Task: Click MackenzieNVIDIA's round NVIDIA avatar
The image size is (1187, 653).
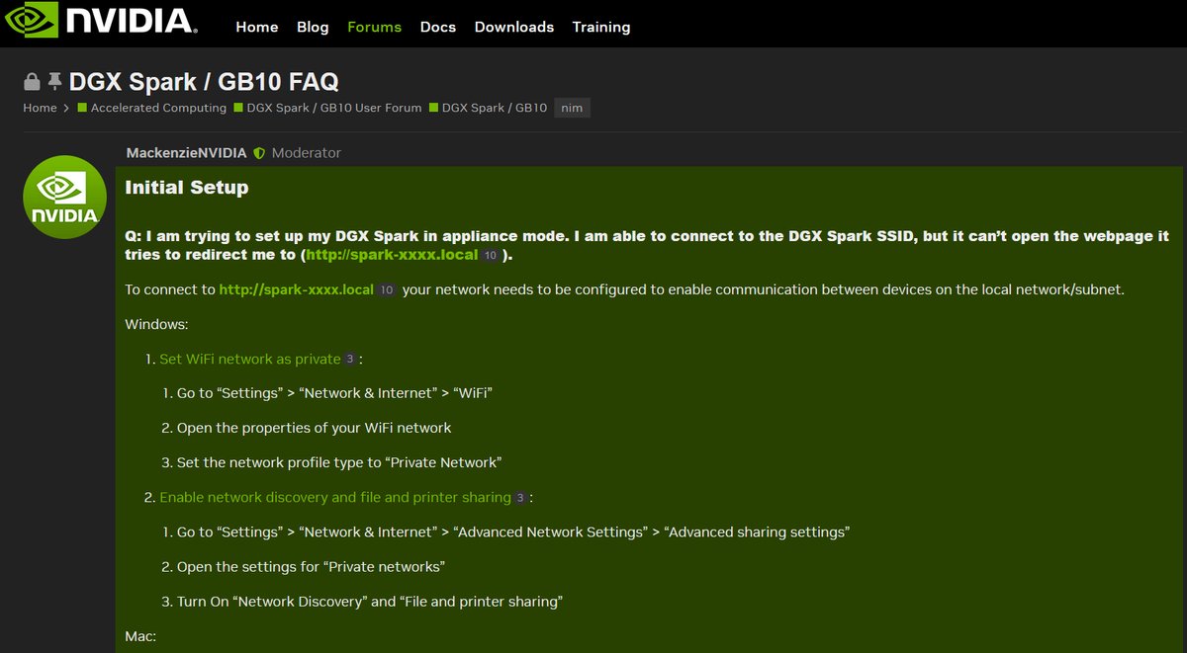Action: (x=64, y=196)
